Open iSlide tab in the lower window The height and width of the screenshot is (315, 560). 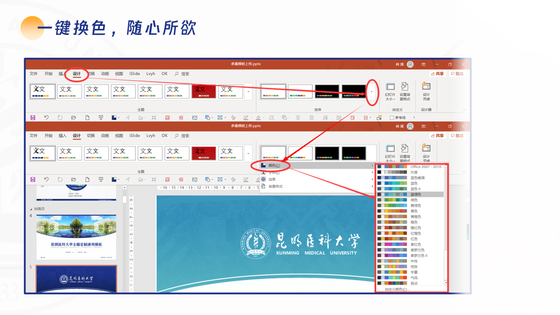tap(135, 136)
